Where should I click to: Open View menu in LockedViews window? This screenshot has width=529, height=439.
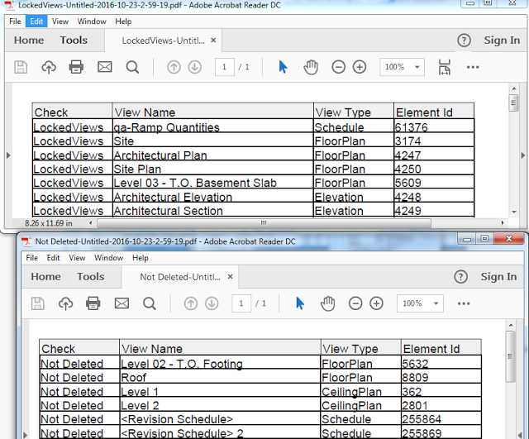(60, 21)
